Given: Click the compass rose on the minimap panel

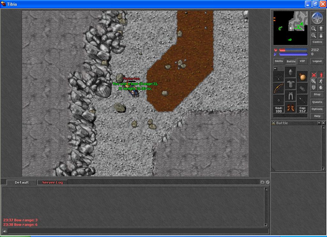Looking at the screenshot, I should pos(317,18).
